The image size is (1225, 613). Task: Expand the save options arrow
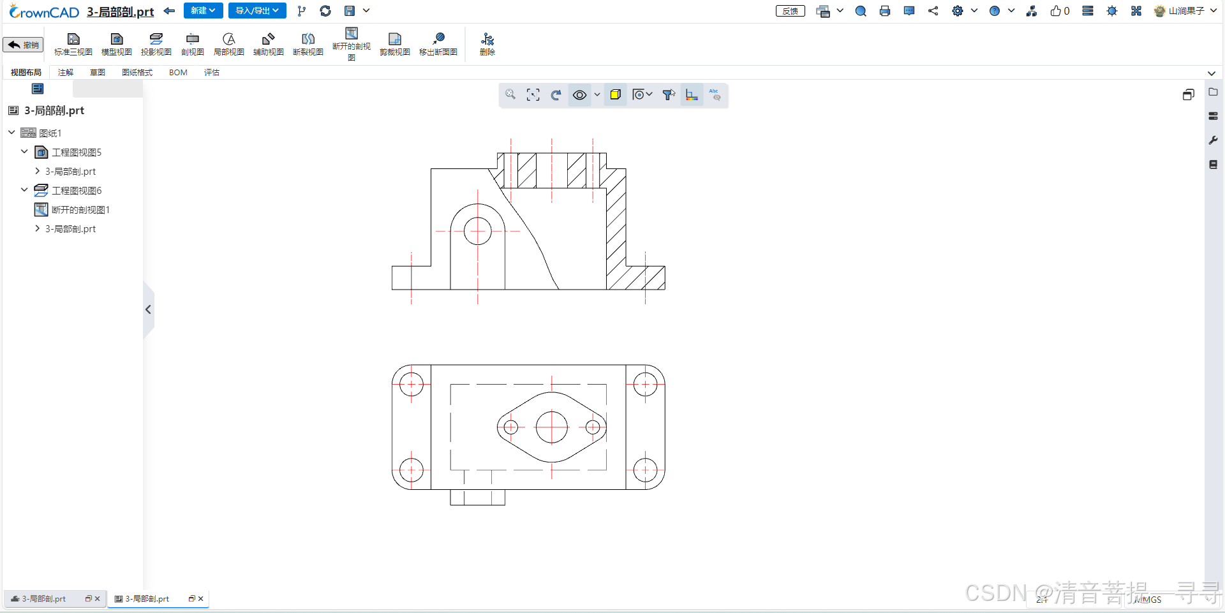point(366,11)
